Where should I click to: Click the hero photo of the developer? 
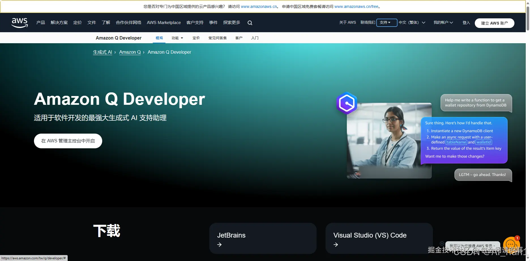[389, 141]
